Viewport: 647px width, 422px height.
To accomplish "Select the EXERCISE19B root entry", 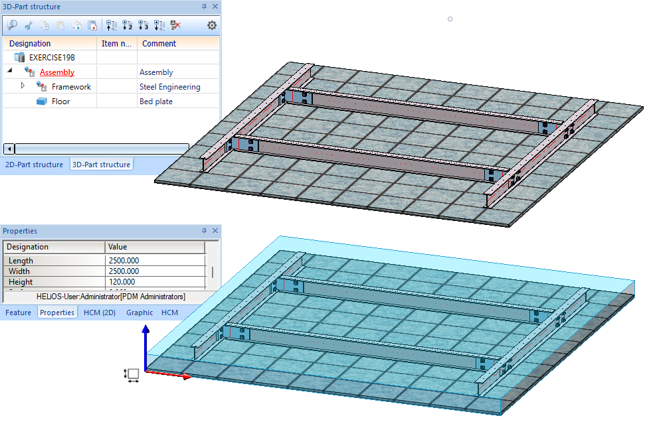I will (52, 58).
